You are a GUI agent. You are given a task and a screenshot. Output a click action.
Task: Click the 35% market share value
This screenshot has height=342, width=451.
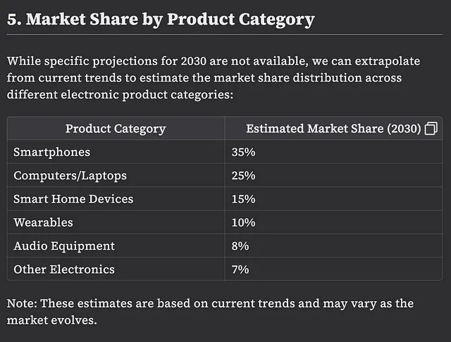pyautogui.click(x=243, y=152)
